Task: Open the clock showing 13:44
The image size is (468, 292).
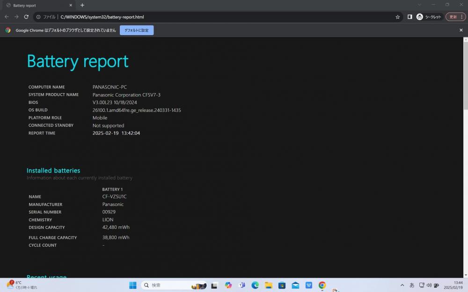Action: tap(453, 285)
